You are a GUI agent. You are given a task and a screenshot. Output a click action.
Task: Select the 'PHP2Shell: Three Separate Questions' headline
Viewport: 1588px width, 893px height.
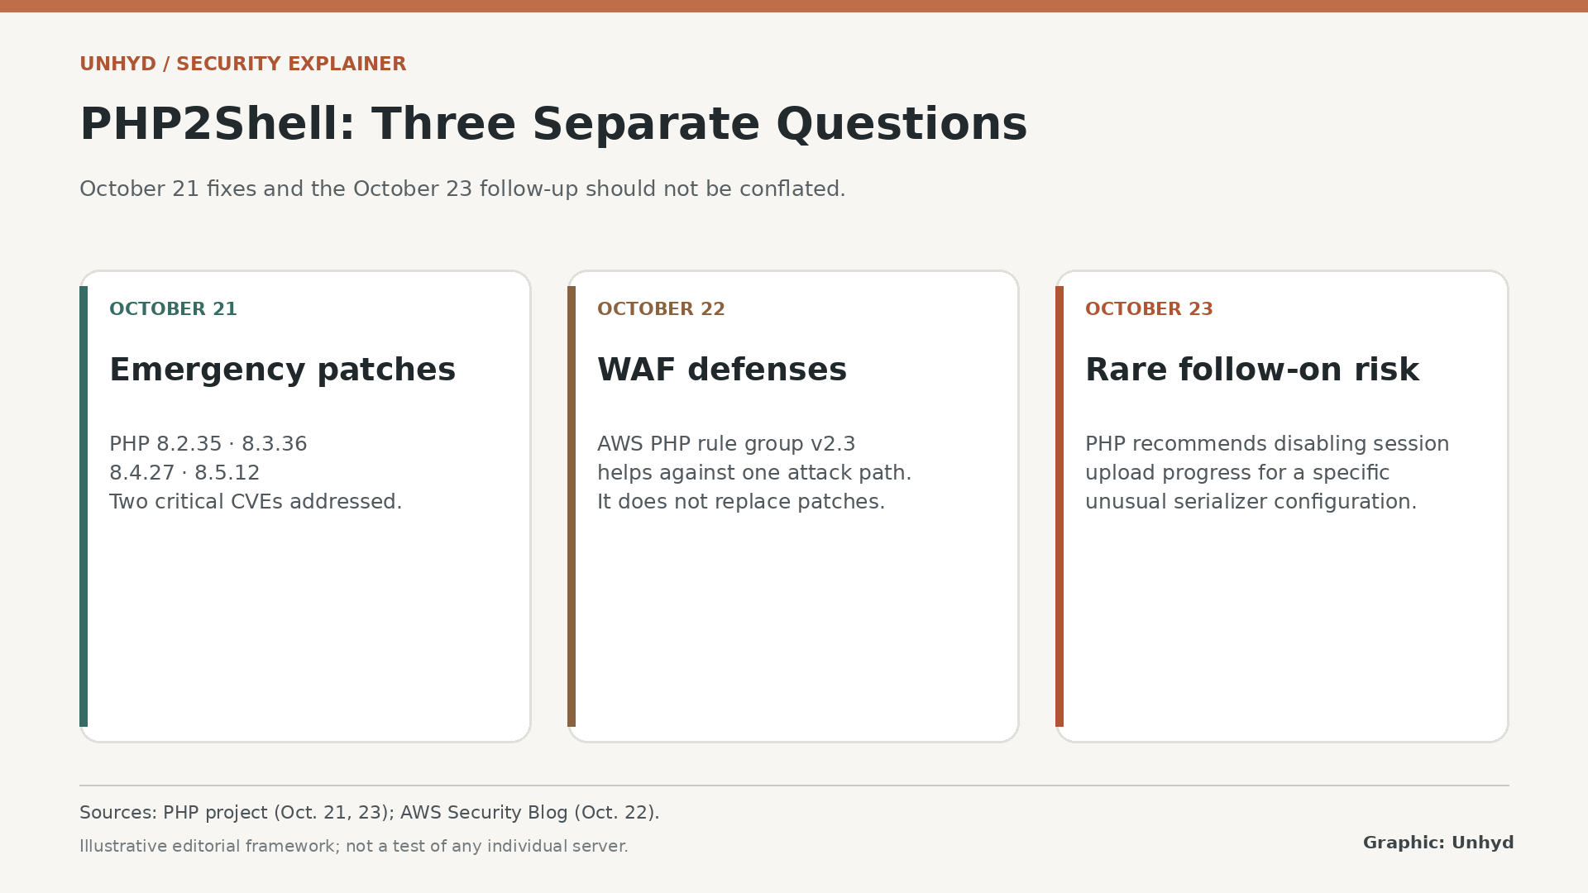tap(553, 125)
